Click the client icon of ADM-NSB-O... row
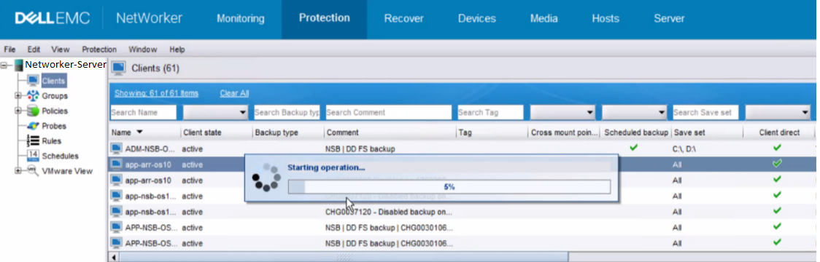 click(116, 148)
